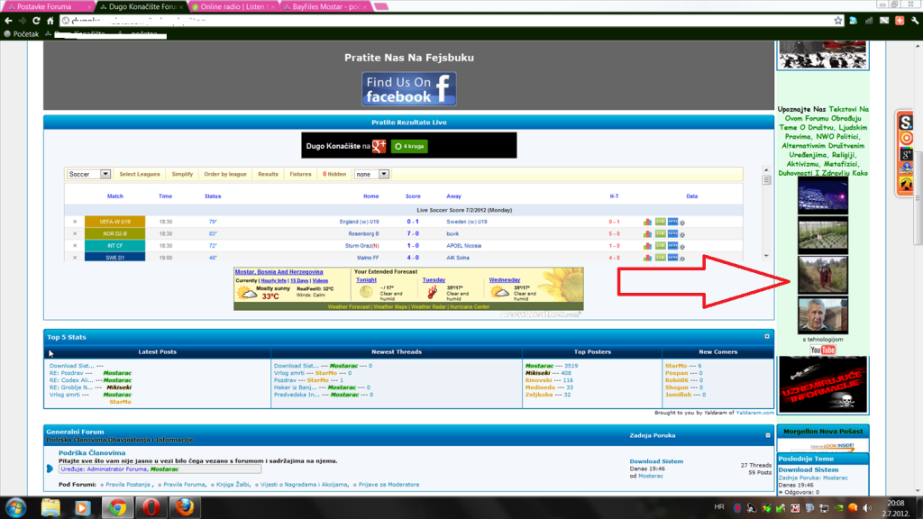Viewport: 923px width, 519px height.
Task: Remove the INT CF match with X
Action: pos(75,245)
